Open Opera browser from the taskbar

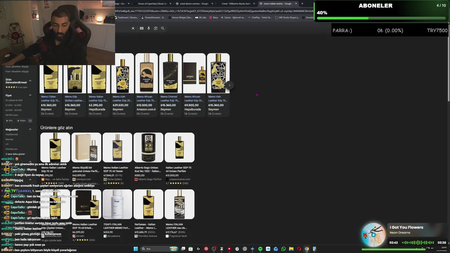pos(299,249)
